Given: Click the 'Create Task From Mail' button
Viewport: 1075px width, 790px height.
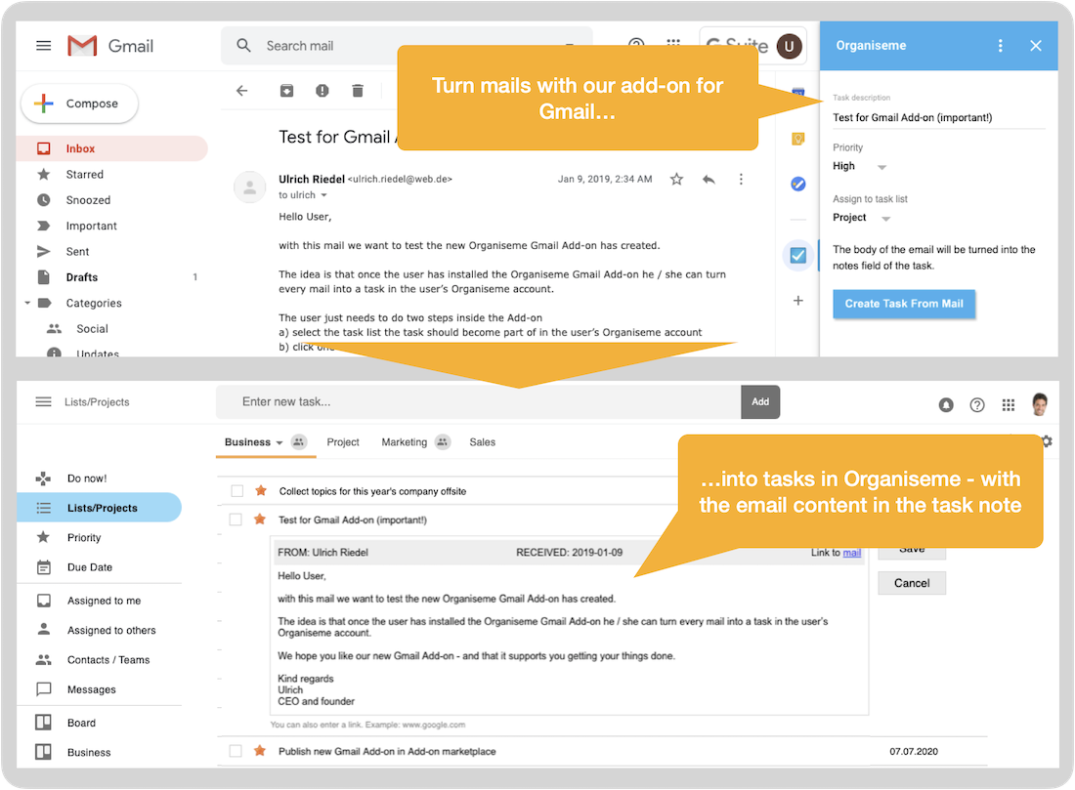Looking at the screenshot, I should tap(903, 304).
